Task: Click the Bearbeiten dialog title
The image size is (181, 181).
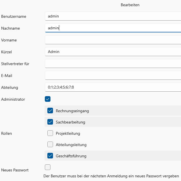Action: pyautogui.click(x=130, y=5)
